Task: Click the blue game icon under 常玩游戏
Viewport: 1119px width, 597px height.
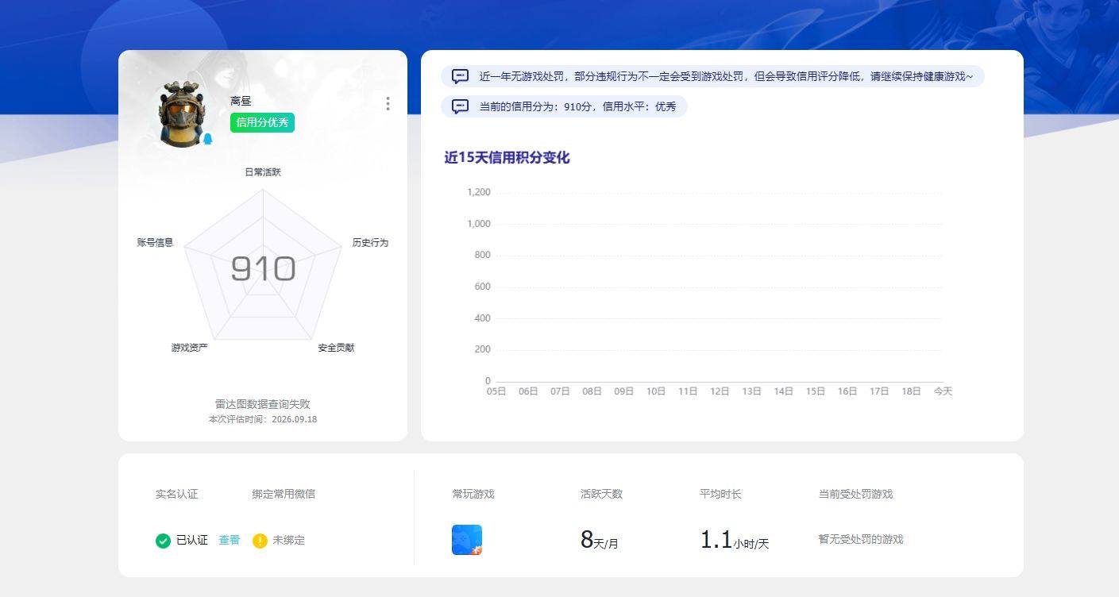Action: pos(467,540)
